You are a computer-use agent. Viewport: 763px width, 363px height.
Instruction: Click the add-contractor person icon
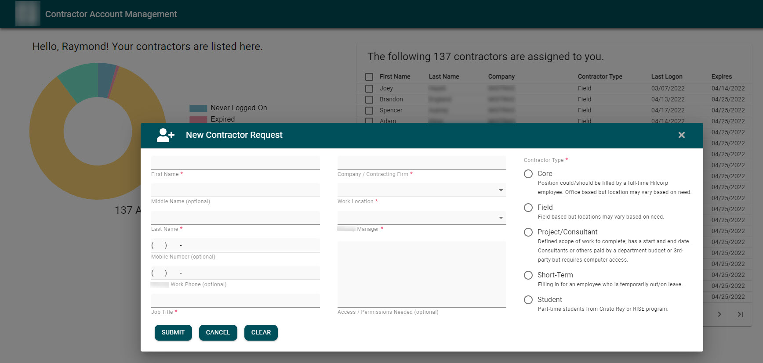point(165,135)
